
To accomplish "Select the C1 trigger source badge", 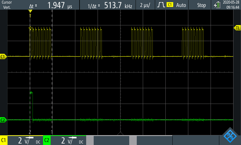I will 170,5.
